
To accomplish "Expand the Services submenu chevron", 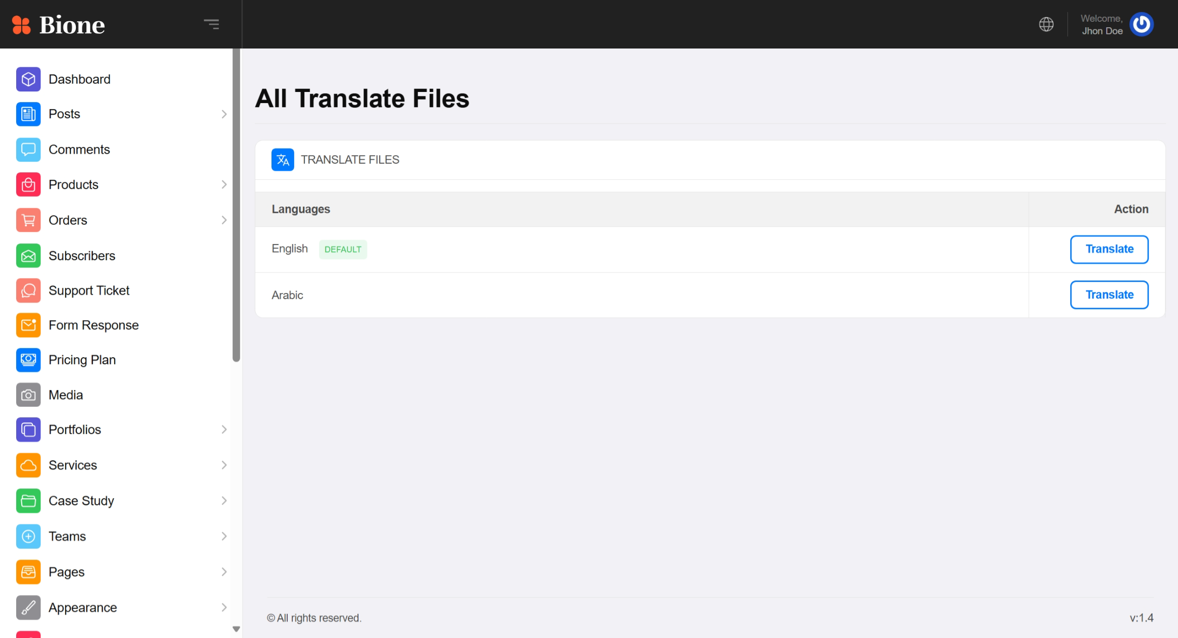I will coord(224,465).
